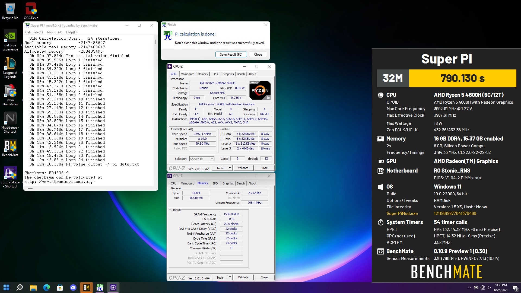Viewport: 521px width, 293px height.
Task: Click Tools button in lower CPU-Z
Action: tap(220, 277)
